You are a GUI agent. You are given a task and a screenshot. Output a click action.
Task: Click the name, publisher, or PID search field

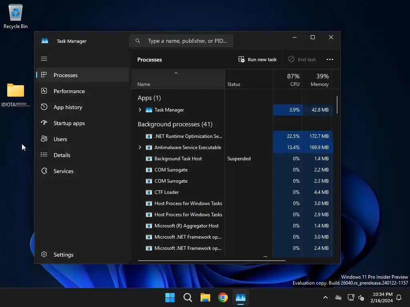[181, 41]
